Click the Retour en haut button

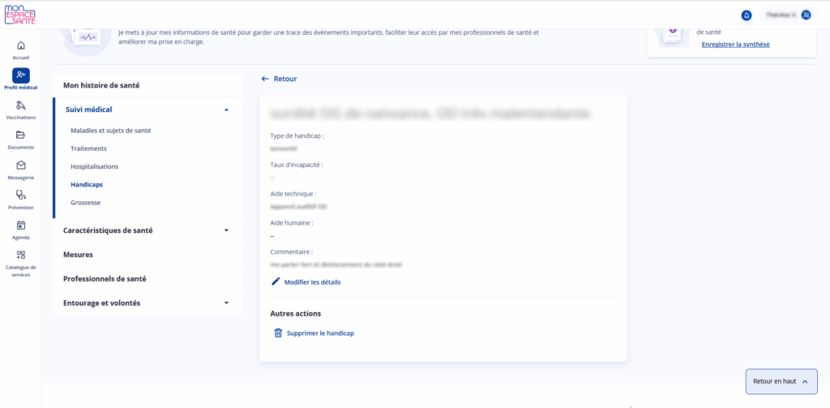(781, 380)
